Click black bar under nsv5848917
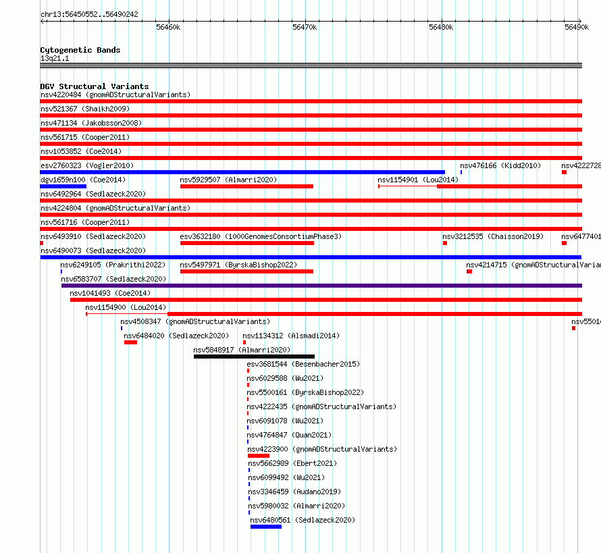This screenshot has height=553, width=601. pos(254,357)
